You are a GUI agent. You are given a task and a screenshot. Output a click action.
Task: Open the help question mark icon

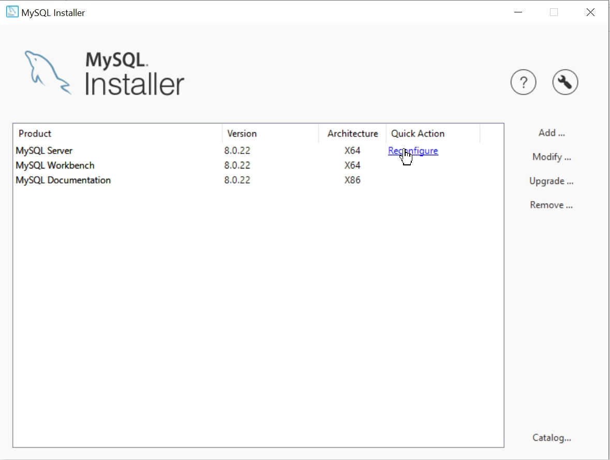pos(523,82)
